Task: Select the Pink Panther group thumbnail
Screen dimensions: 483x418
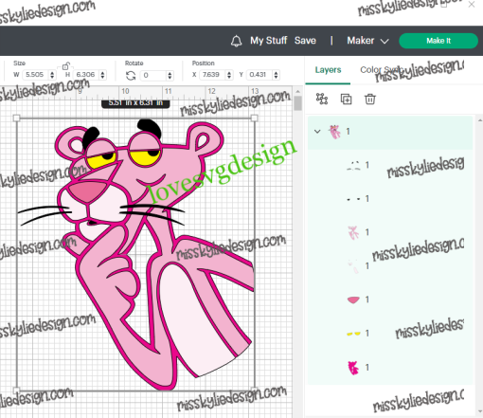Action: point(334,132)
